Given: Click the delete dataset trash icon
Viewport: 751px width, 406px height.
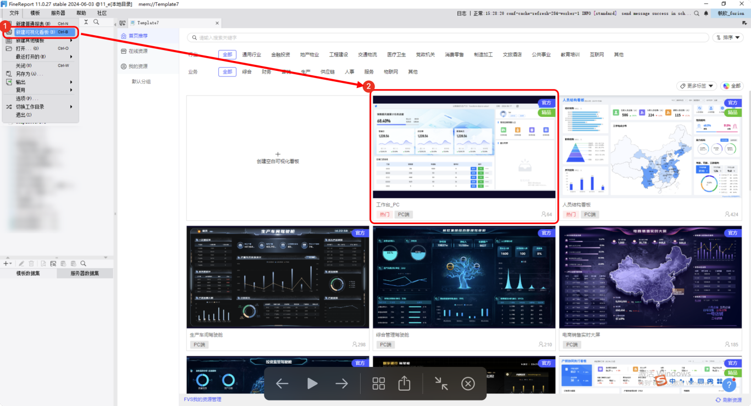Looking at the screenshot, I should [31, 264].
